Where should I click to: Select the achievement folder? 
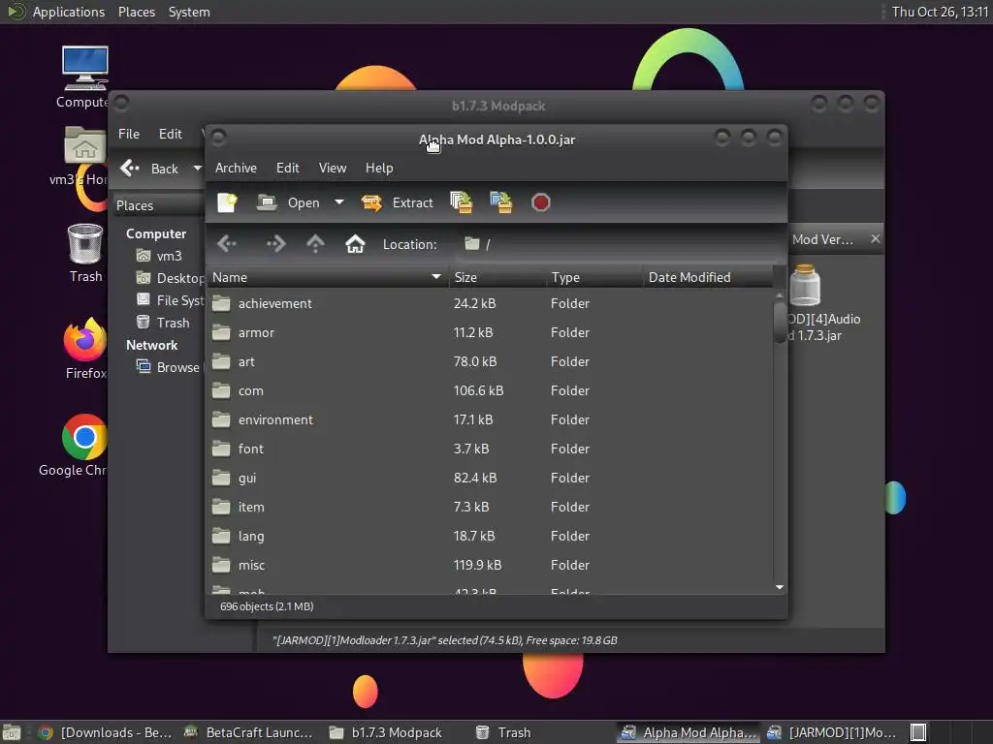[490, 303]
